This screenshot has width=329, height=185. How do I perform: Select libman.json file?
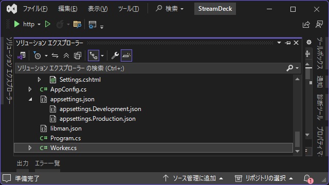click(x=66, y=128)
